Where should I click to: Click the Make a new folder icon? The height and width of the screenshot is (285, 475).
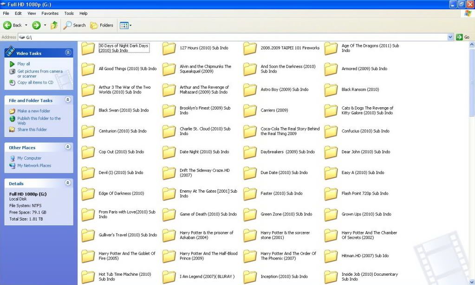click(12, 111)
